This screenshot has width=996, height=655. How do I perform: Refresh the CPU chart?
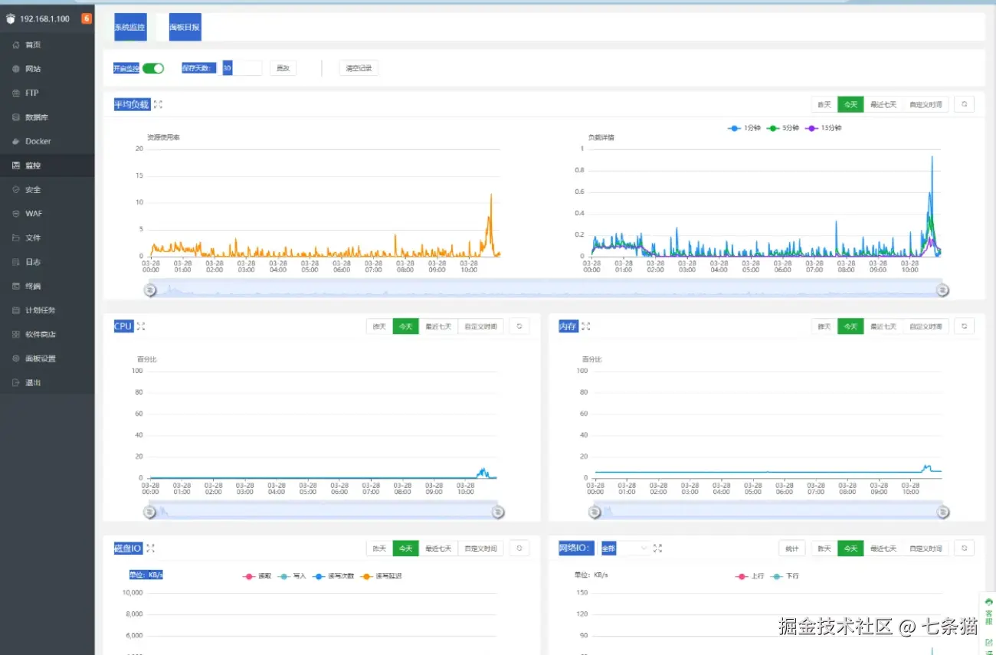[519, 326]
